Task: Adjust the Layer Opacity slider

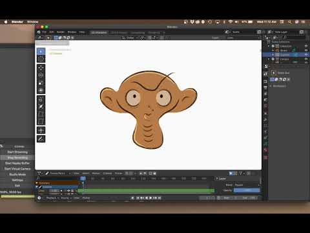Action: 247,190
